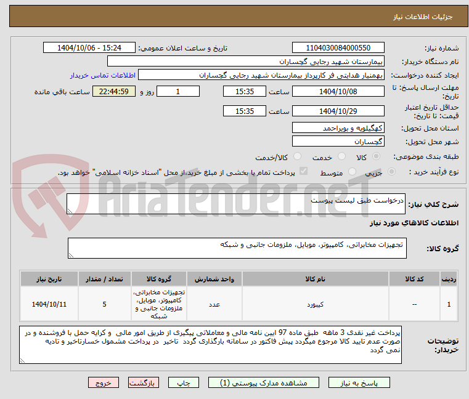Click the کیبورد item name cell
Screen dimensions: 469x399
tap(316, 304)
